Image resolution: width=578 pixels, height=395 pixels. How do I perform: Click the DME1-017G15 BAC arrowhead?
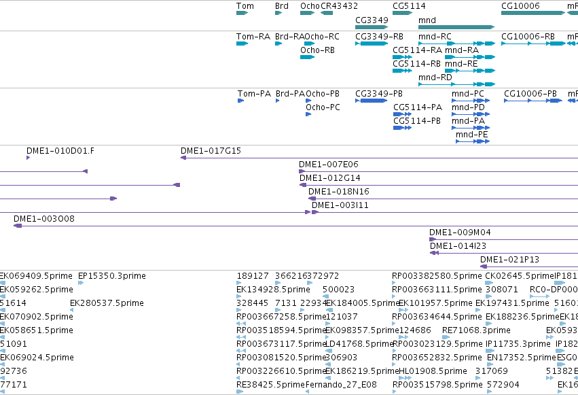[x=183, y=158]
